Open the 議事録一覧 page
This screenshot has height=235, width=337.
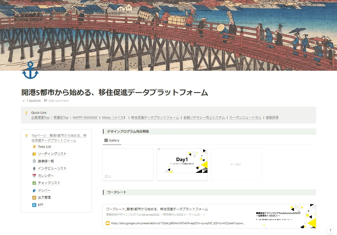pyautogui.click(x=46, y=161)
